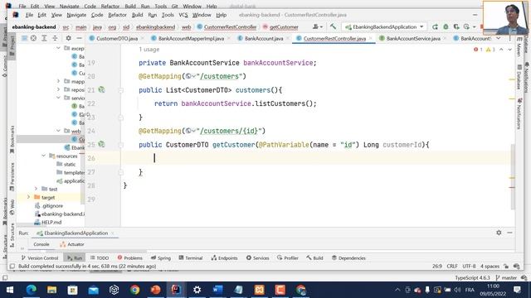The image size is (531, 298).
Task: Open Project panel options gear icon
Action: point(68,39)
